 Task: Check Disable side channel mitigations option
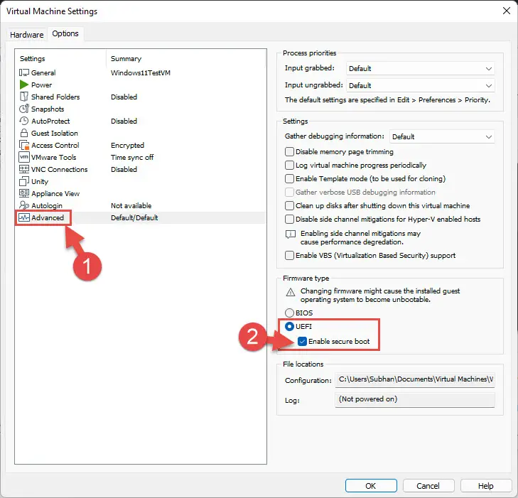click(289, 220)
